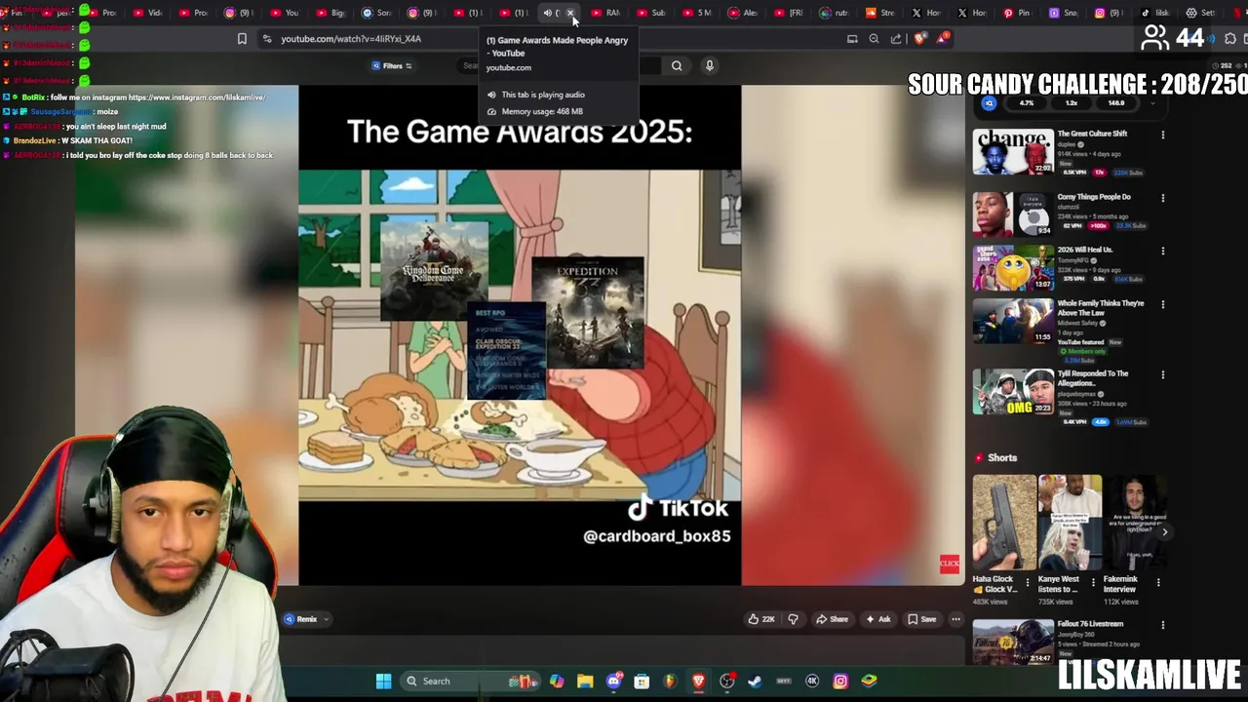
Task: Click the dislike thumbs-down button
Action: (793, 619)
